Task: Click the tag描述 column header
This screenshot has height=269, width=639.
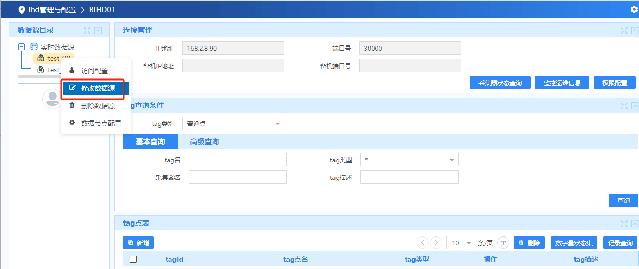Action: click(x=586, y=260)
